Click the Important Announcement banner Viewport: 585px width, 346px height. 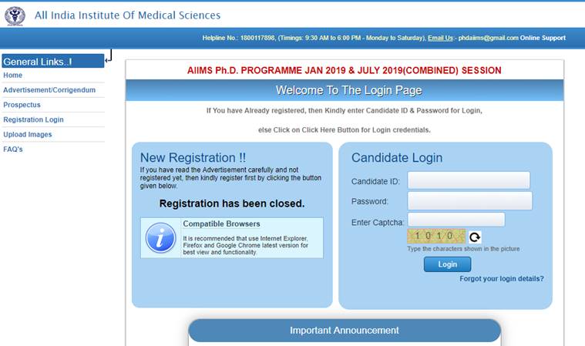point(345,331)
